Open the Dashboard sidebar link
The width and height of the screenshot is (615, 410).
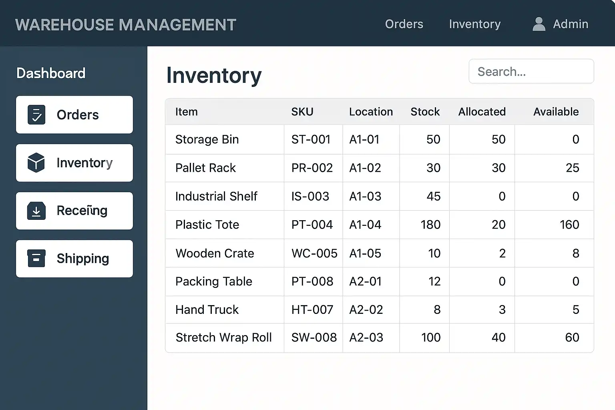[51, 73]
